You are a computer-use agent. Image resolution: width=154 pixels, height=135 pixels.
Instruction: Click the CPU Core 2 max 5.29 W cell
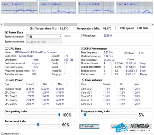pos(60,96)
